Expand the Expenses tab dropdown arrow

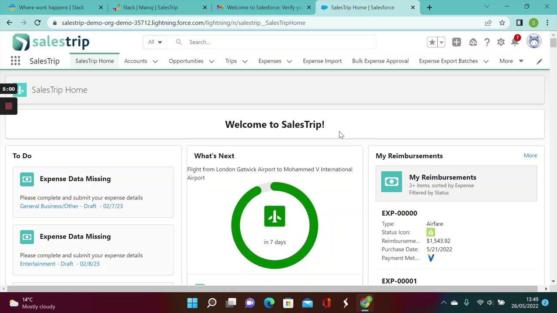point(289,61)
